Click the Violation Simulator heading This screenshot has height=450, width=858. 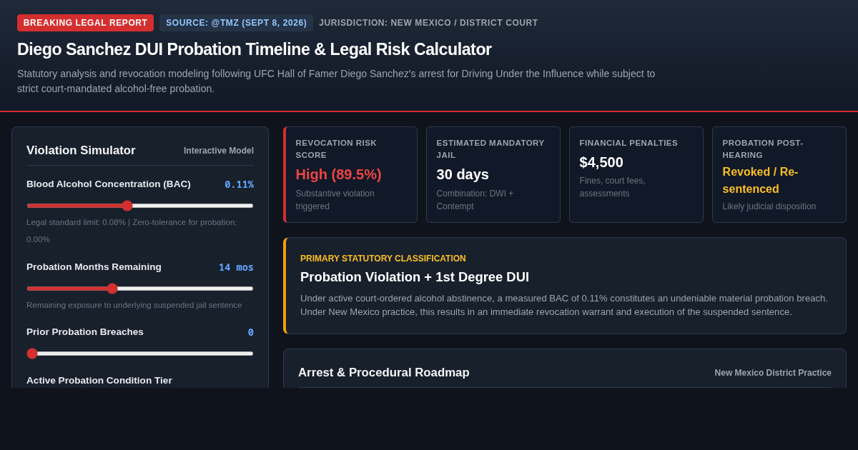coord(81,151)
